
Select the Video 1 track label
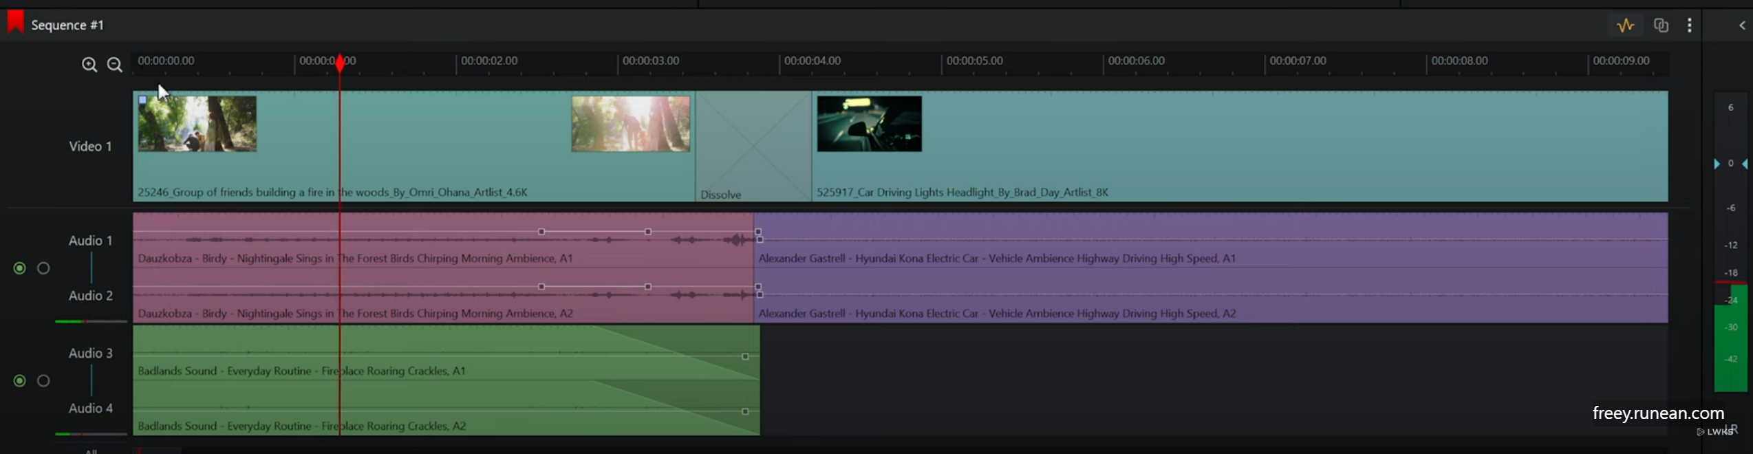point(90,147)
